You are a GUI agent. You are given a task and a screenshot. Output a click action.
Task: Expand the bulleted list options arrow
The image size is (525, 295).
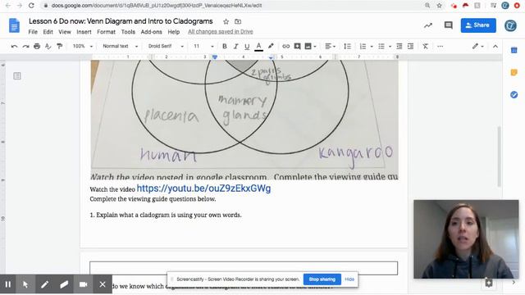(390, 47)
